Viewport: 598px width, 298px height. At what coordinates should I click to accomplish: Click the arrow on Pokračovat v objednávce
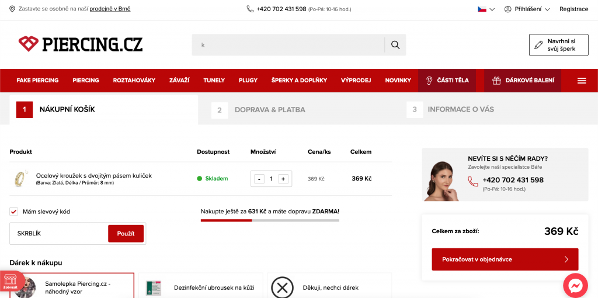(566, 259)
